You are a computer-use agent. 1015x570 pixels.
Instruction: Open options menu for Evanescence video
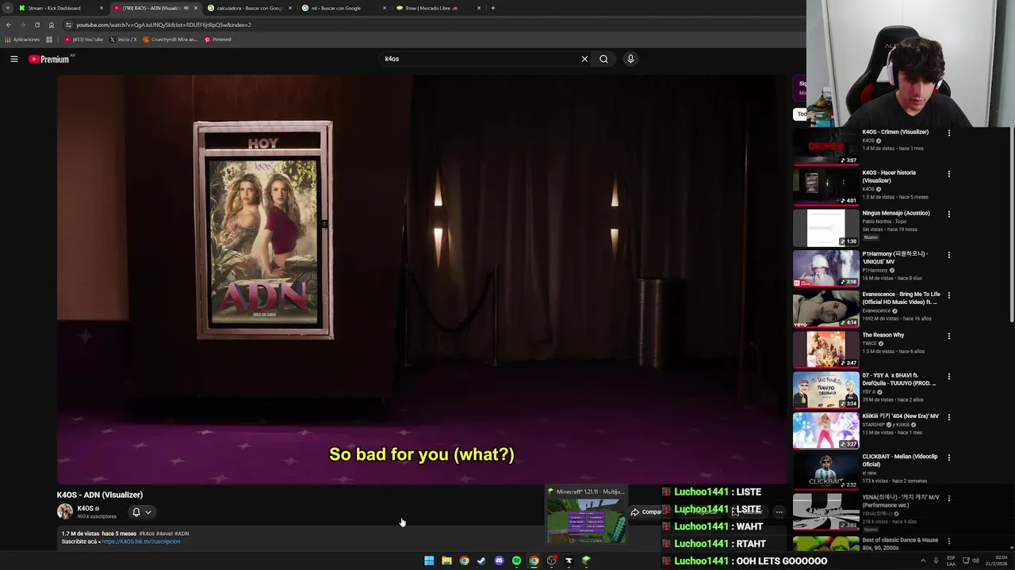click(x=948, y=295)
